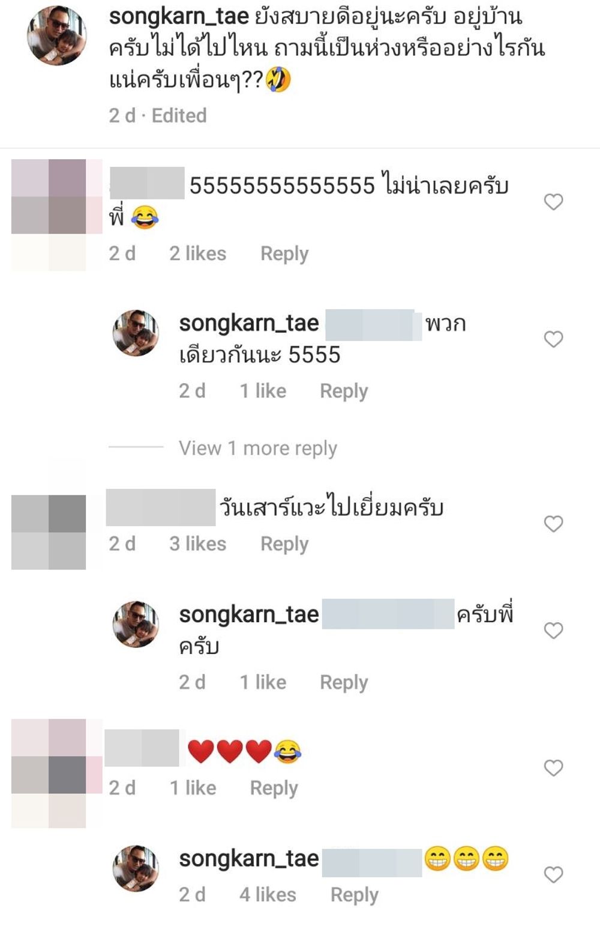Open the blurred avatar of the Saturday commenter
This screenshot has height=926, width=600.
(49, 532)
